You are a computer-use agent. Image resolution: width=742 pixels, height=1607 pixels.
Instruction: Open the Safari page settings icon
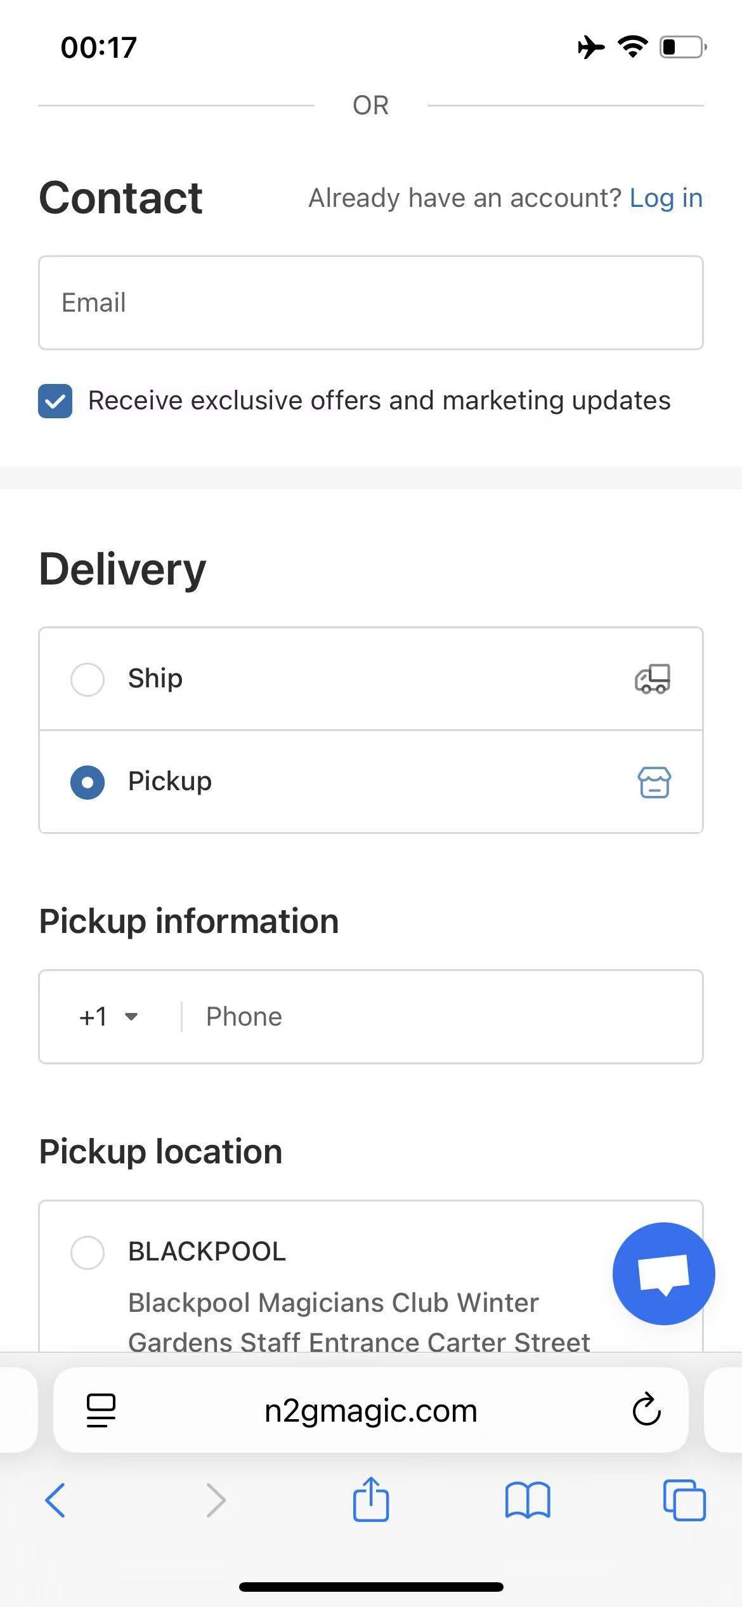point(101,1410)
